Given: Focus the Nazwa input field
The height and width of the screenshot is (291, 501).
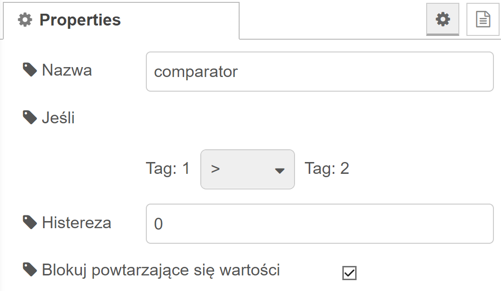Looking at the screenshot, I should [x=320, y=72].
